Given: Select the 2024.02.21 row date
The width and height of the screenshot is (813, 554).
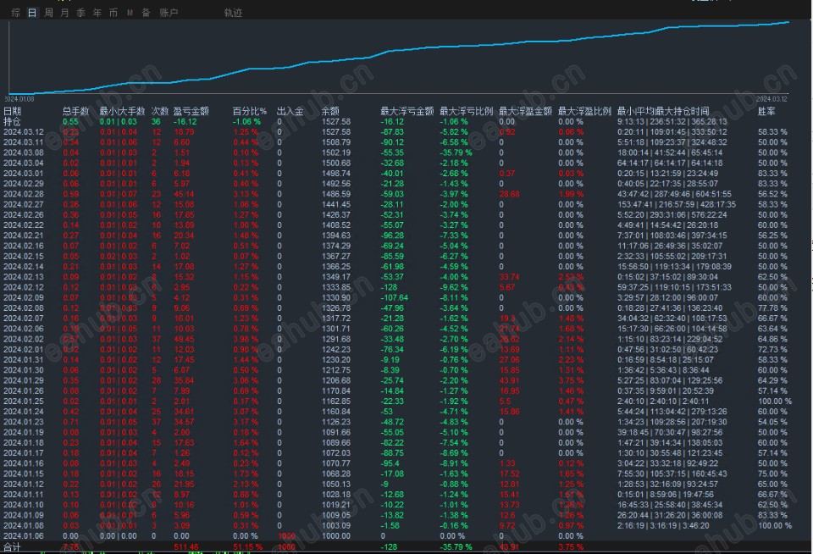Looking at the screenshot, I should point(24,235).
